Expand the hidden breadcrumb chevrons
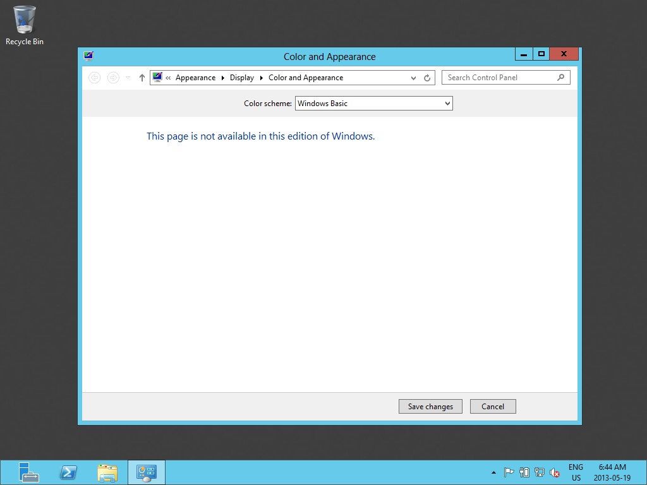 coord(168,78)
